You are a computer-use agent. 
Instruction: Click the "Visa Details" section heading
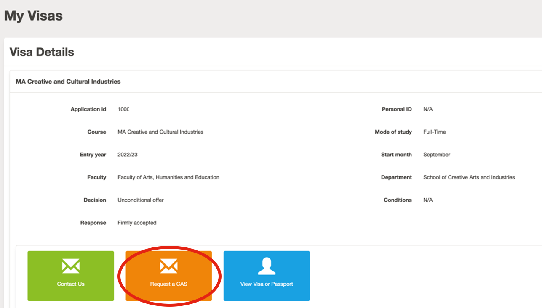(42, 52)
